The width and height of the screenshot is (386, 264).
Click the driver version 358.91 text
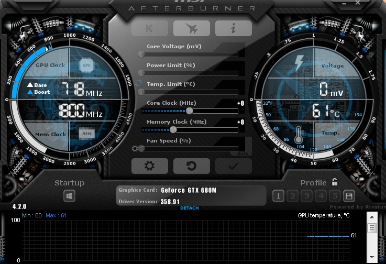click(x=170, y=202)
